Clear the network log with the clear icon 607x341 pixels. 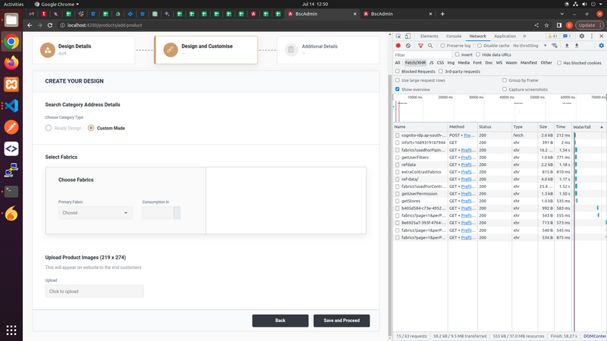coord(408,45)
